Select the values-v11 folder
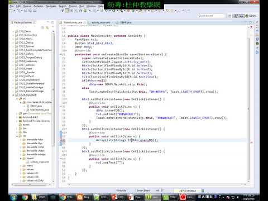Viewport: 268px width, 201px height. [x=31, y=173]
